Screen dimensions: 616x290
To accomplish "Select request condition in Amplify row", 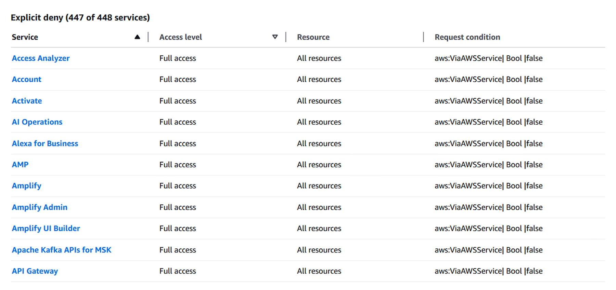I will (x=489, y=186).
